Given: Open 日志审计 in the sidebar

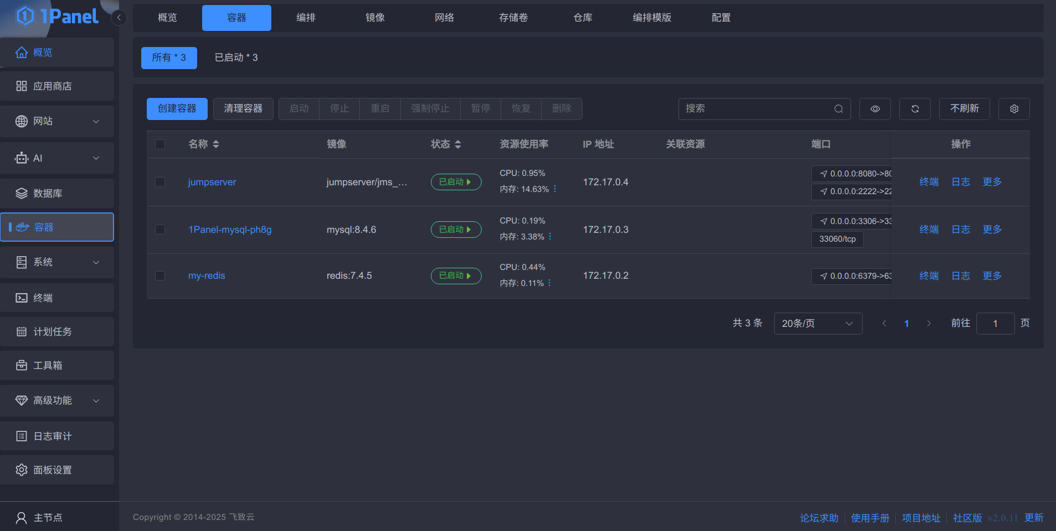Looking at the screenshot, I should [57, 436].
